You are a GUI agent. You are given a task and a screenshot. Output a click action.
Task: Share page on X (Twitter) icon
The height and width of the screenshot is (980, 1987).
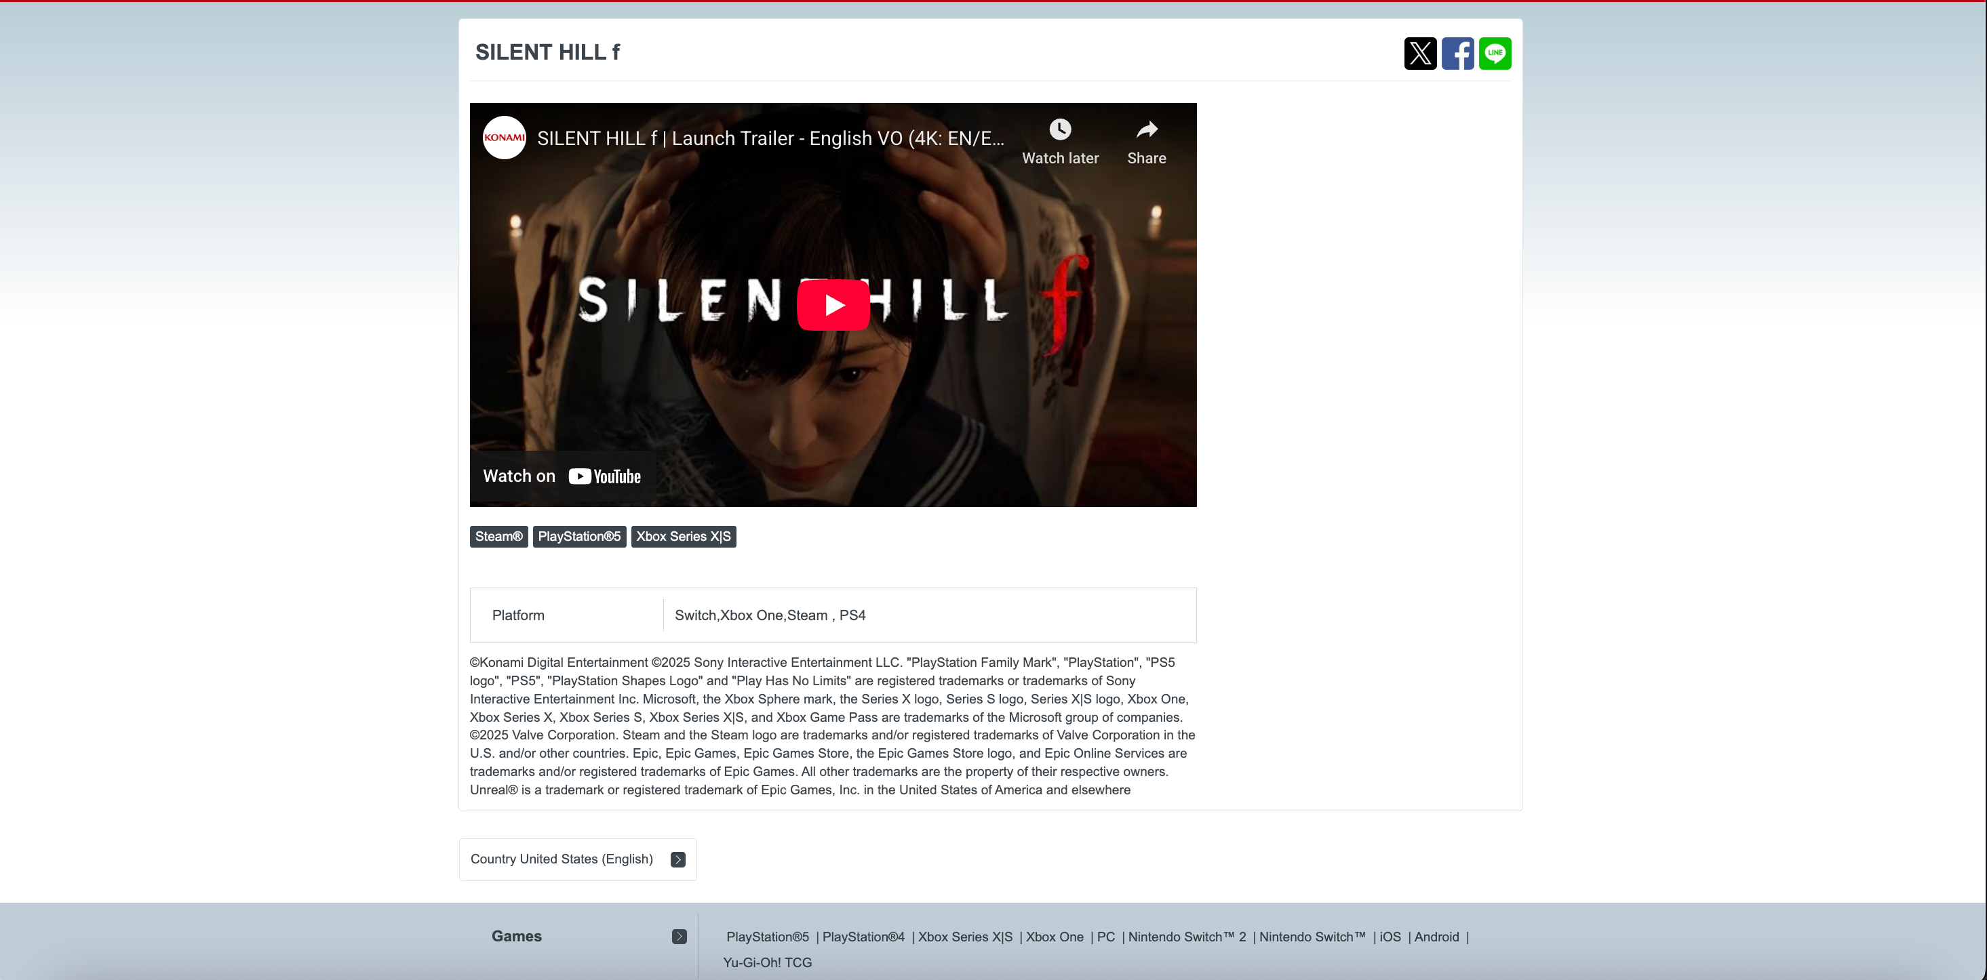pyautogui.click(x=1420, y=54)
